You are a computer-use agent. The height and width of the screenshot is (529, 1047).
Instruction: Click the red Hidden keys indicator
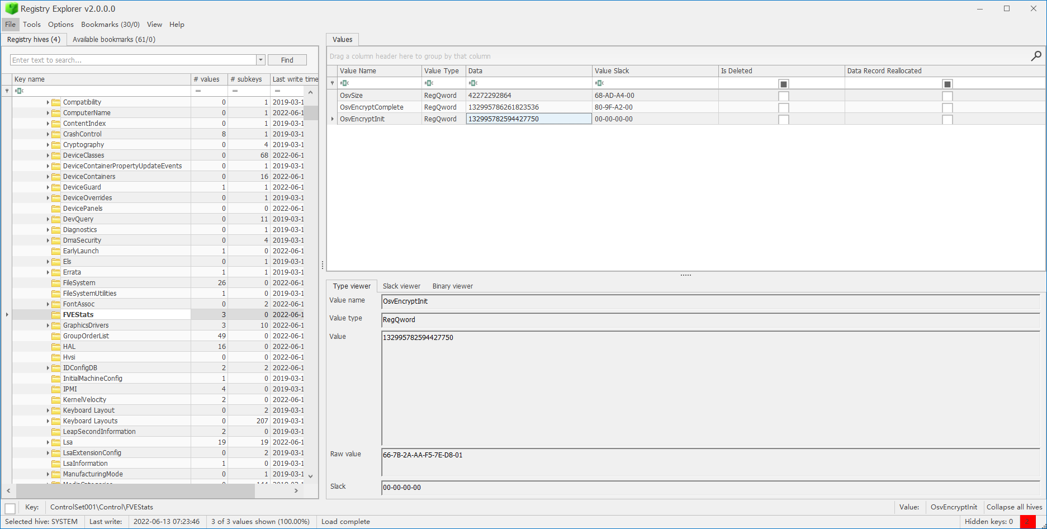point(1027,522)
